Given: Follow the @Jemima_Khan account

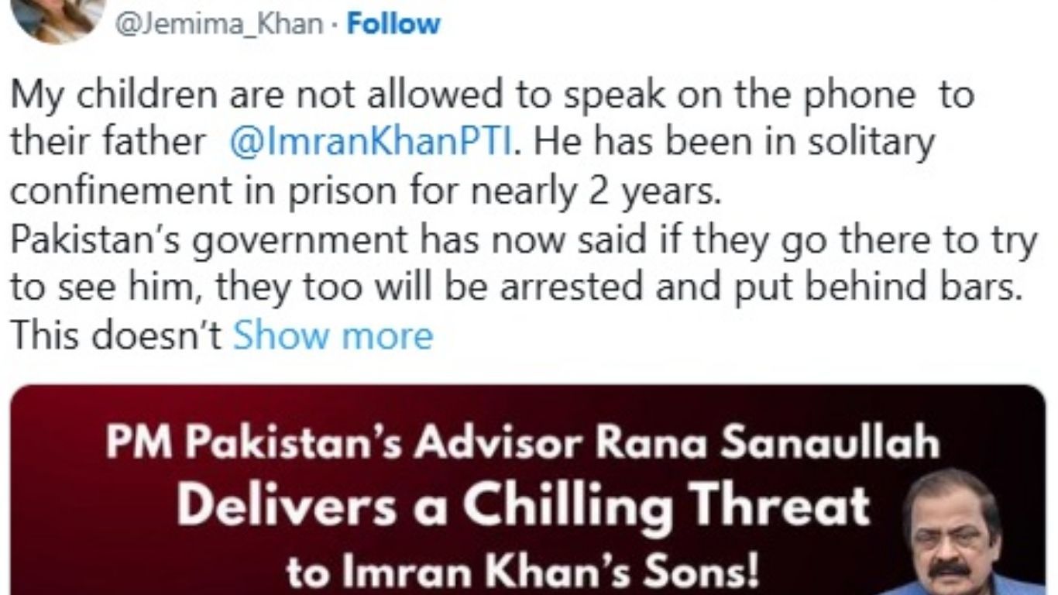Looking at the screenshot, I should (x=393, y=23).
